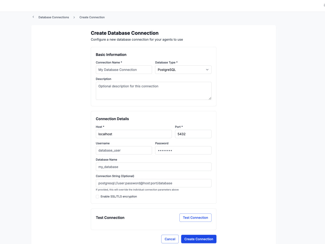Viewport: 325px width, 244px height.
Task: Click the breadcrumb separator chevron icon
Action: point(74,18)
